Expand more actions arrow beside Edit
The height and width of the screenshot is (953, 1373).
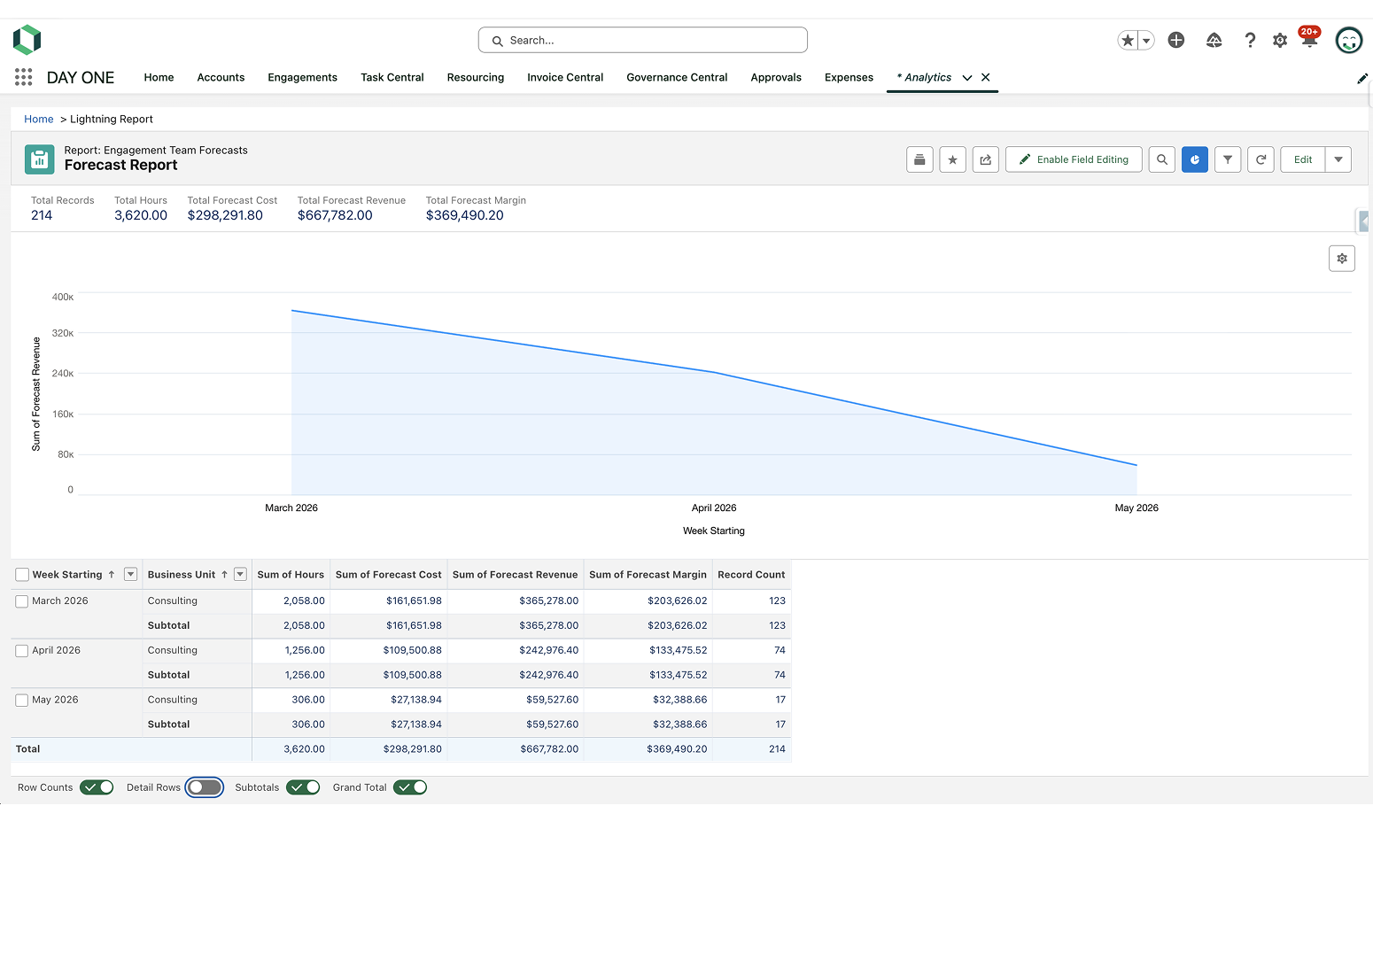tap(1338, 159)
